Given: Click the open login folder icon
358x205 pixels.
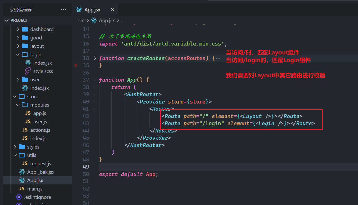Looking at the screenshot, I should (x=25, y=54).
